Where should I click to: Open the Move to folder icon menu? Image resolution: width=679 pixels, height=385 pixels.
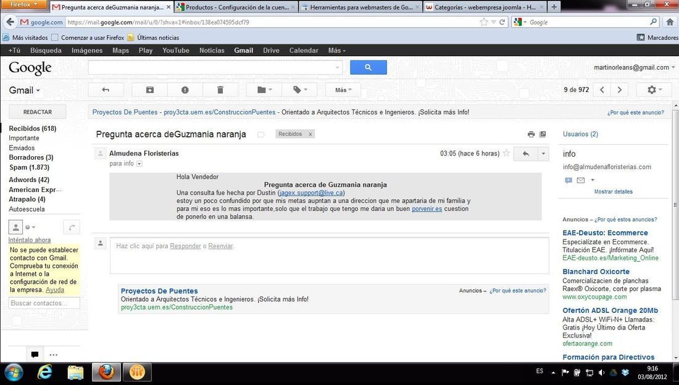(264, 90)
